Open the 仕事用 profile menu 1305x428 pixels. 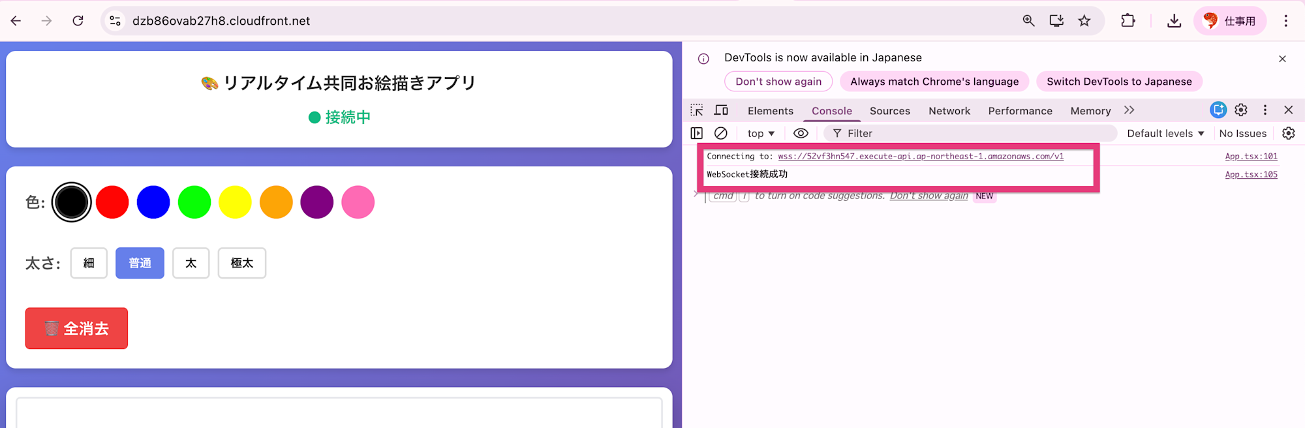pos(1230,21)
